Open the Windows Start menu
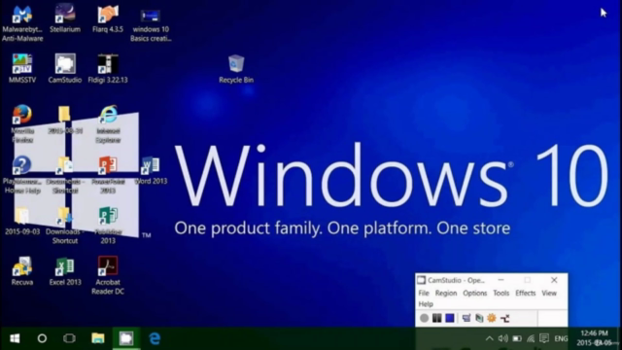This screenshot has width=622, height=350. [x=15, y=338]
